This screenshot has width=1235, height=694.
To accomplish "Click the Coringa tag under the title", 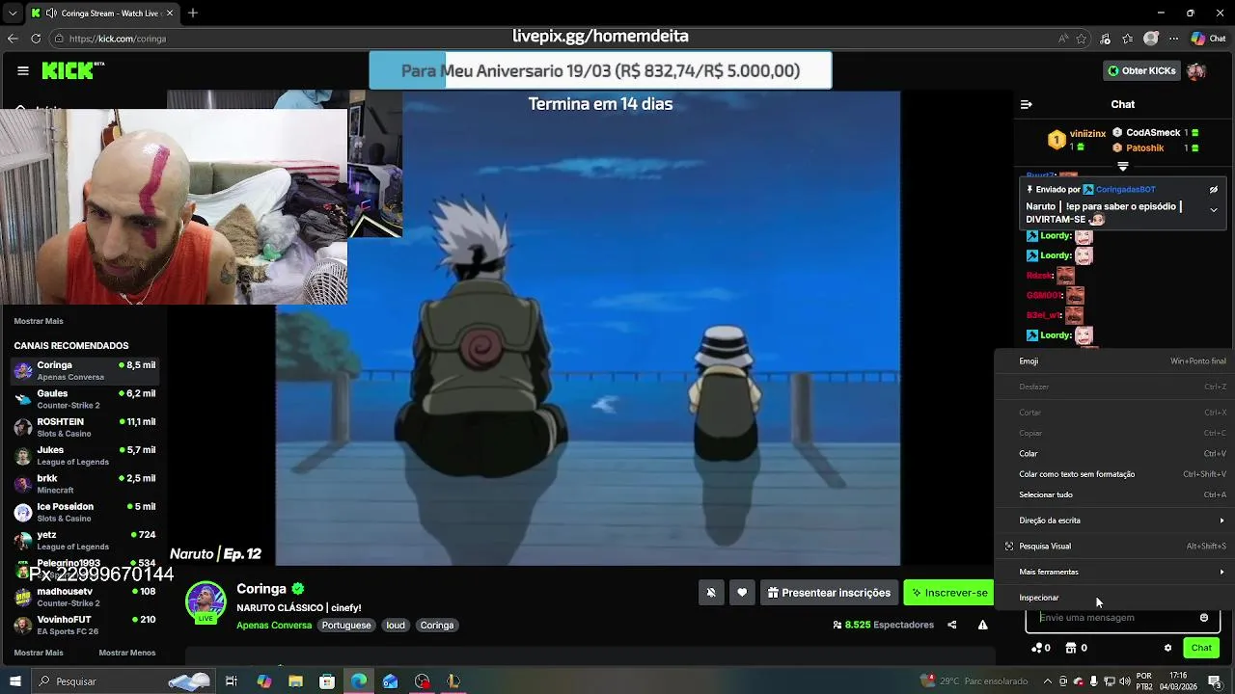I will [437, 626].
